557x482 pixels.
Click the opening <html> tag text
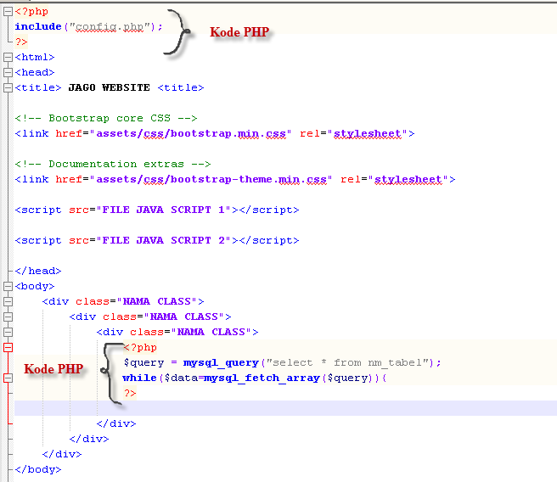[x=35, y=57]
